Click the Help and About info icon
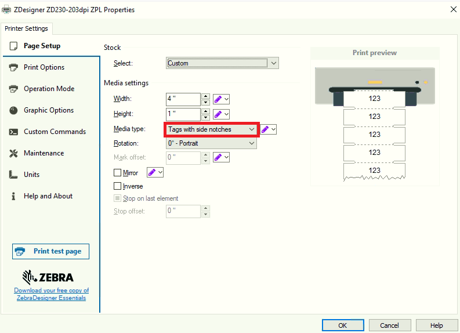This screenshot has height=333, width=460. tap(13, 196)
